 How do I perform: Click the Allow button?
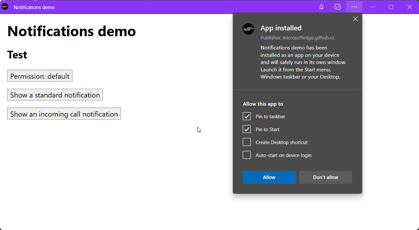[269, 177]
